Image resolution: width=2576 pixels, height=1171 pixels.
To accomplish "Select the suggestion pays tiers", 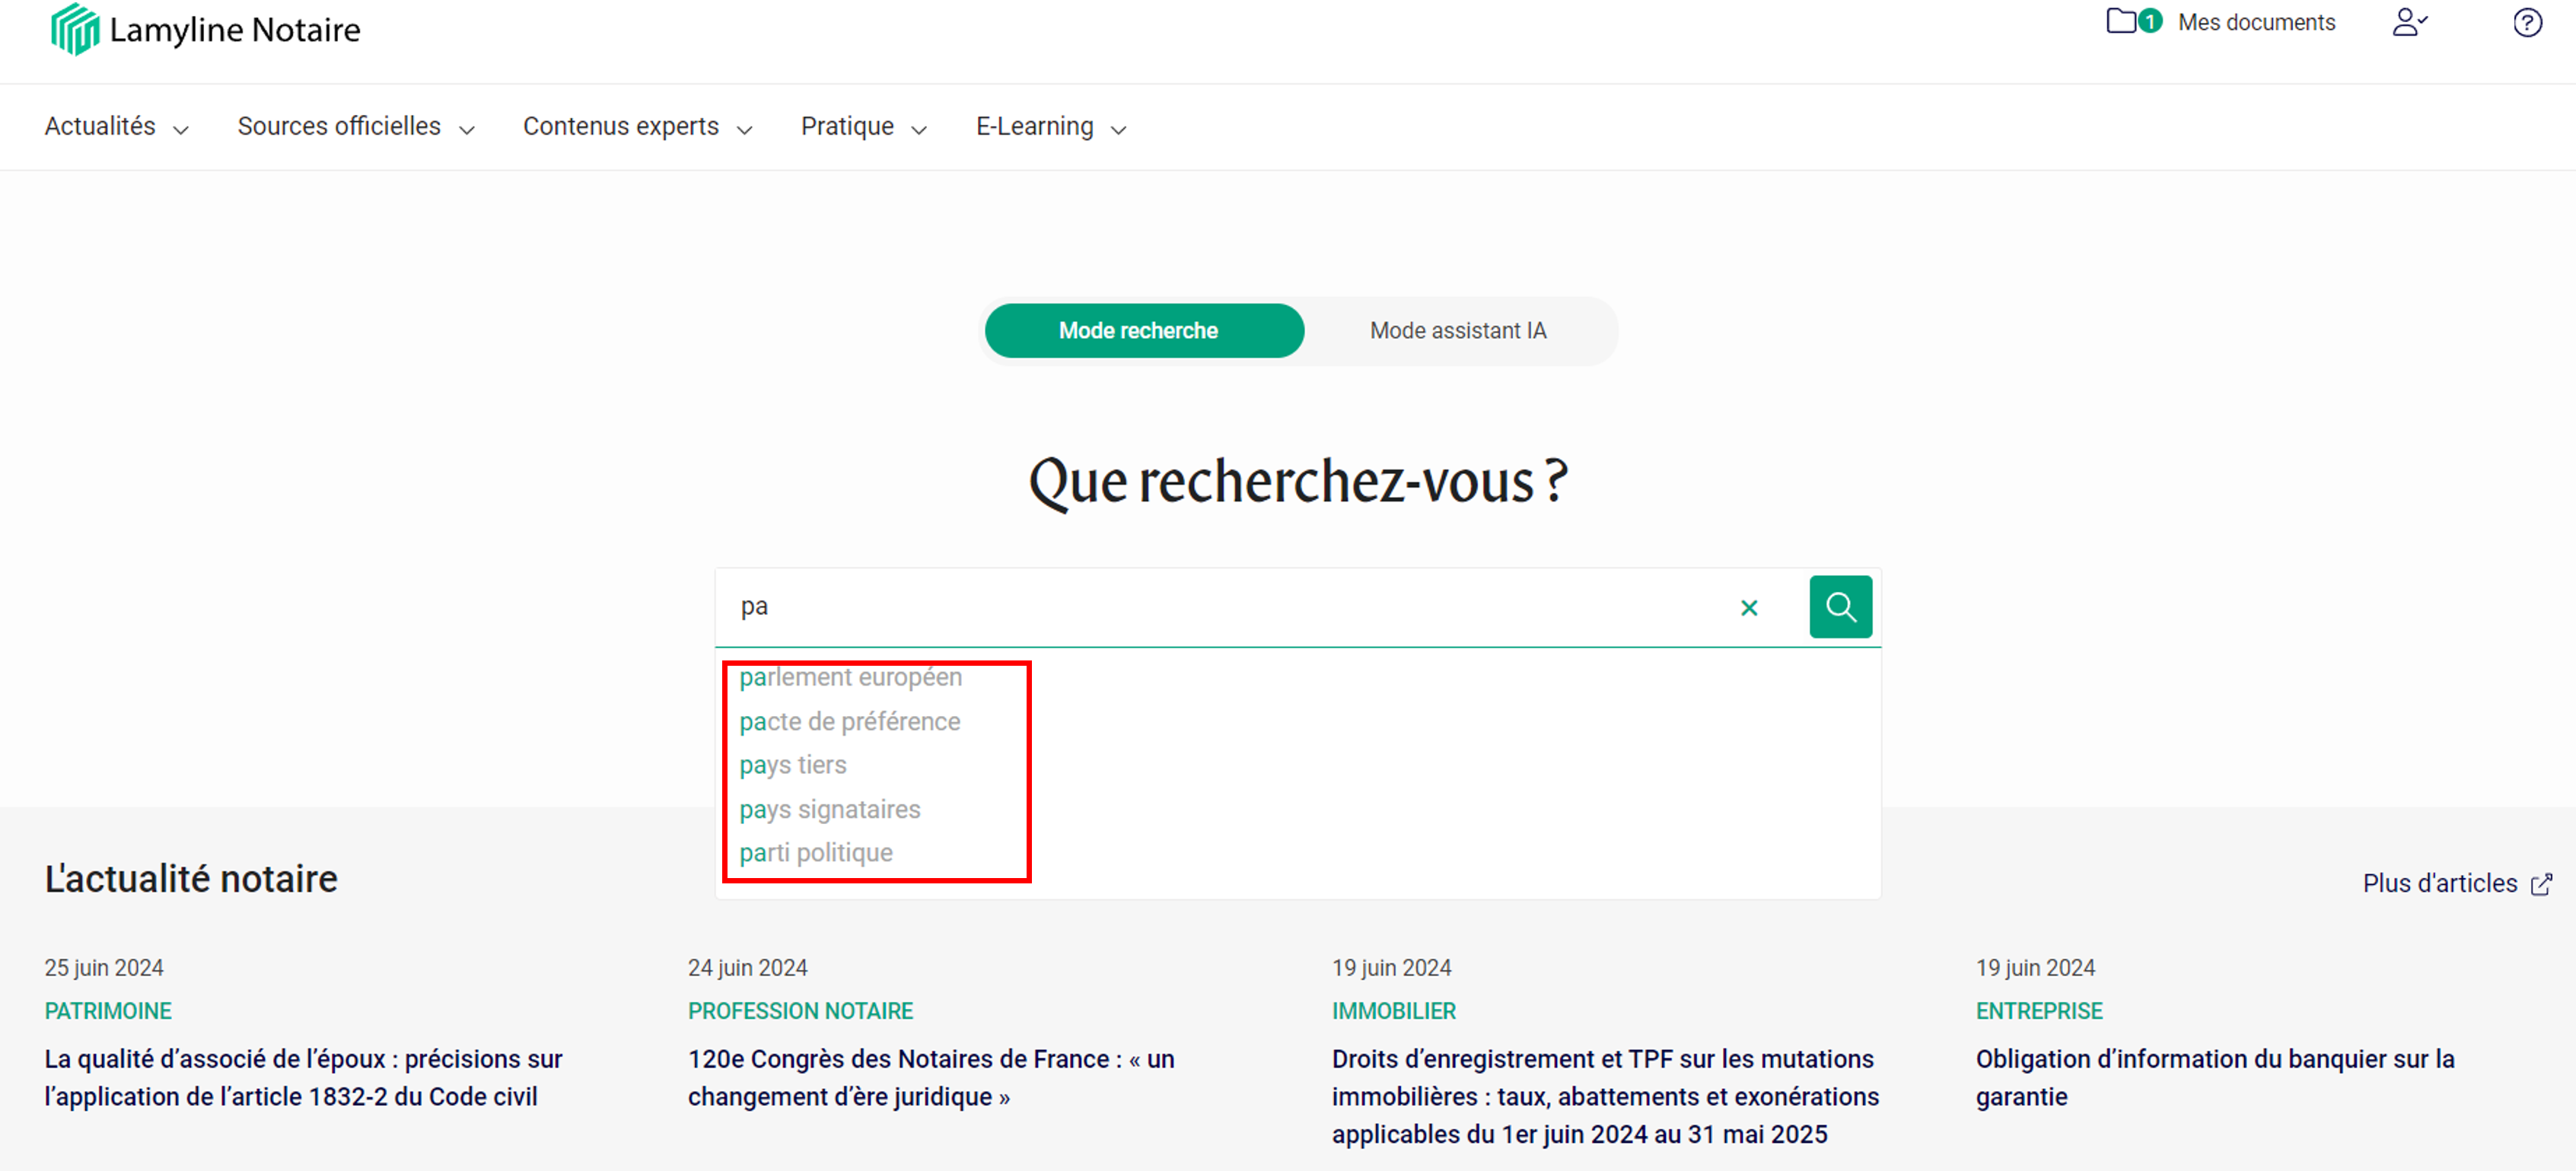I will (792, 764).
